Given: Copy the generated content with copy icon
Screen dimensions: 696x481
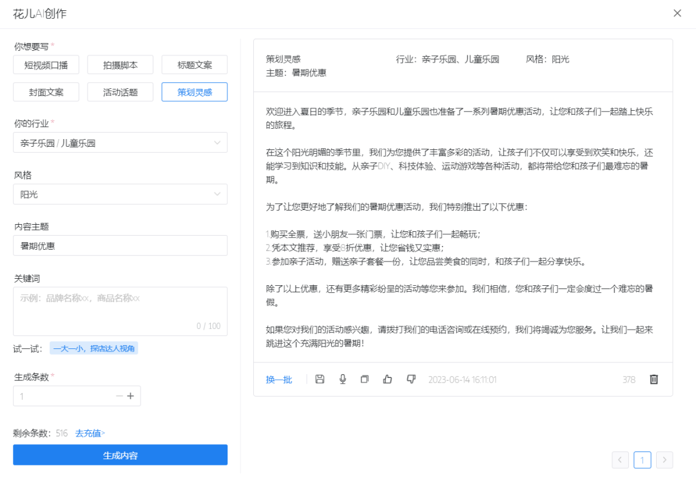Looking at the screenshot, I should 364,379.
